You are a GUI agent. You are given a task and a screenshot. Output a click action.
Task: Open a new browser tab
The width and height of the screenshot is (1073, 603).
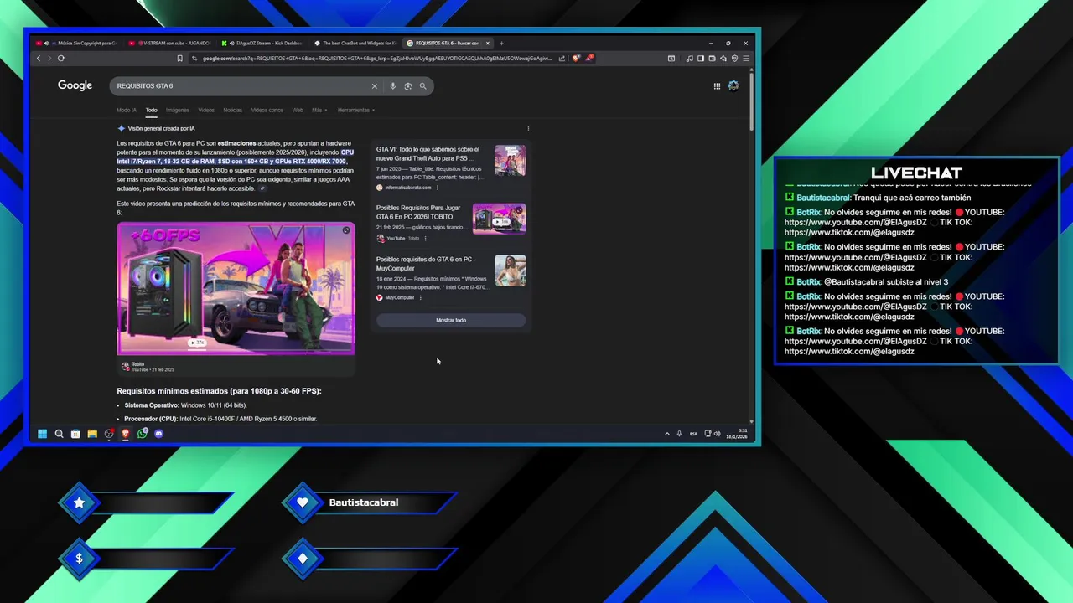[x=501, y=43]
